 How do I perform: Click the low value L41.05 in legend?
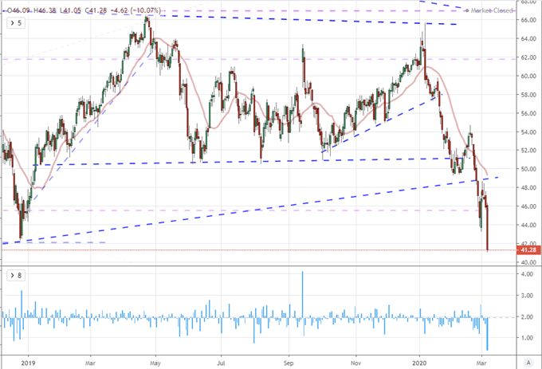tap(70, 10)
